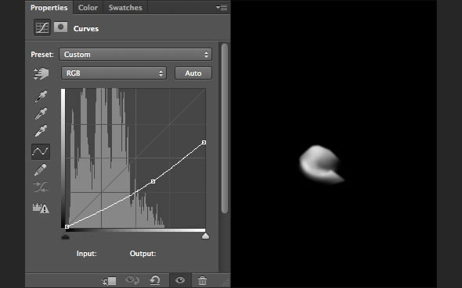The height and width of the screenshot is (288, 462).
Task: Click the white point input slider triangle
Action: 205,236
